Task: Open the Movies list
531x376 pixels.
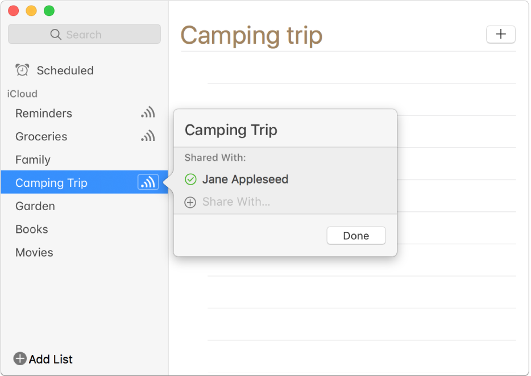Action: [34, 253]
